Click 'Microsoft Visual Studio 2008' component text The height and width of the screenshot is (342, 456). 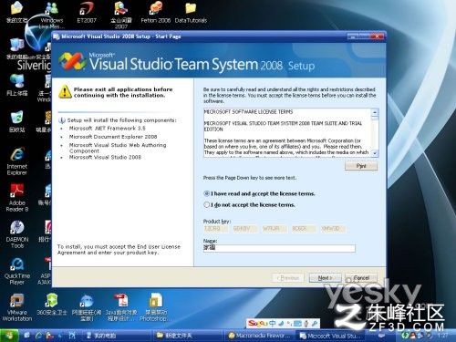pyautogui.click(x=105, y=157)
